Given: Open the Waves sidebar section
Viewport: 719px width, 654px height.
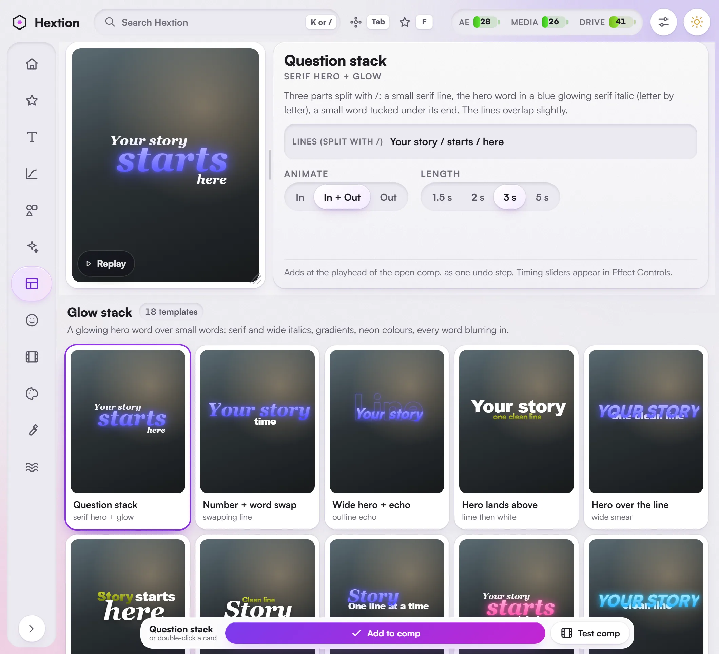Looking at the screenshot, I should point(32,467).
